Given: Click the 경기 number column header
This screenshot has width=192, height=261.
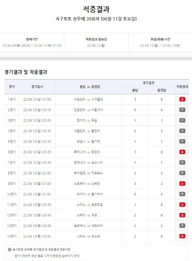Looking at the screenshot, I should (12, 87).
